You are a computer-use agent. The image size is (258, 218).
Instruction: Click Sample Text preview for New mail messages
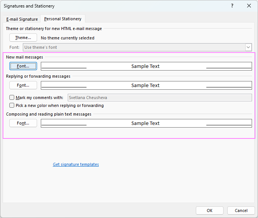click(146, 66)
